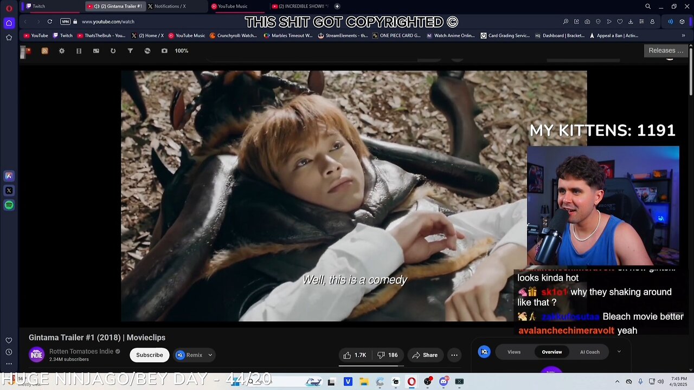Expand the Remix dropdown arrow
The width and height of the screenshot is (694, 390).
click(210, 355)
